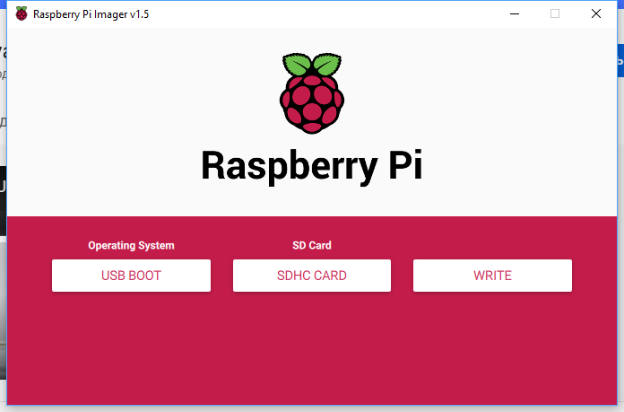Viewport: 624px width, 412px height.
Task: Click the Raspberry Pi Imager title bar icon
Action: [x=22, y=14]
